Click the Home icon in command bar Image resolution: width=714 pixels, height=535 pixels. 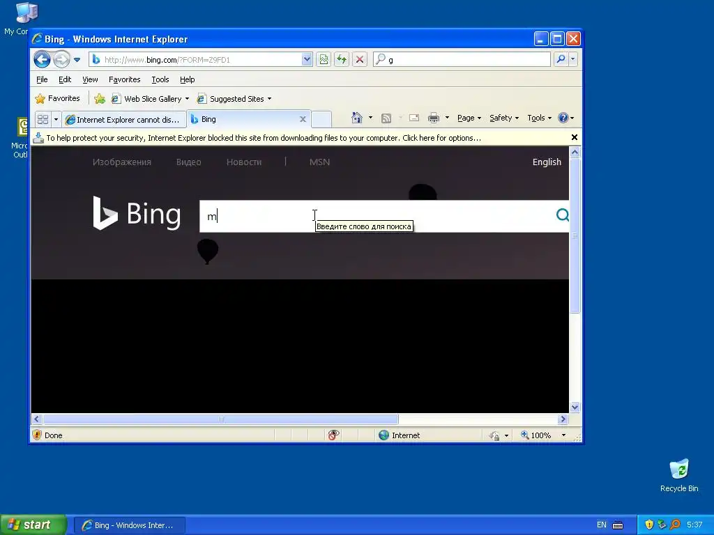[x=356, y=118]
